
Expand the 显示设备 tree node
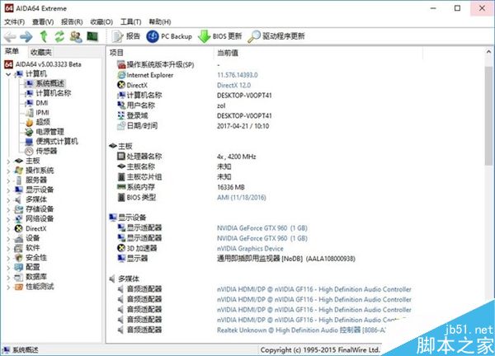8,190
